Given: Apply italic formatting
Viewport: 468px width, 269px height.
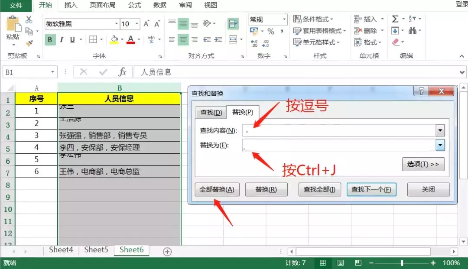Looking at the screenshot, I should (62, 39).
